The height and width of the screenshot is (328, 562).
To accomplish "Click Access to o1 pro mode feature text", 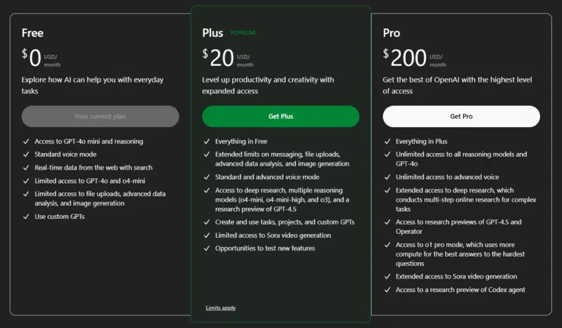I will pos(460,254).
